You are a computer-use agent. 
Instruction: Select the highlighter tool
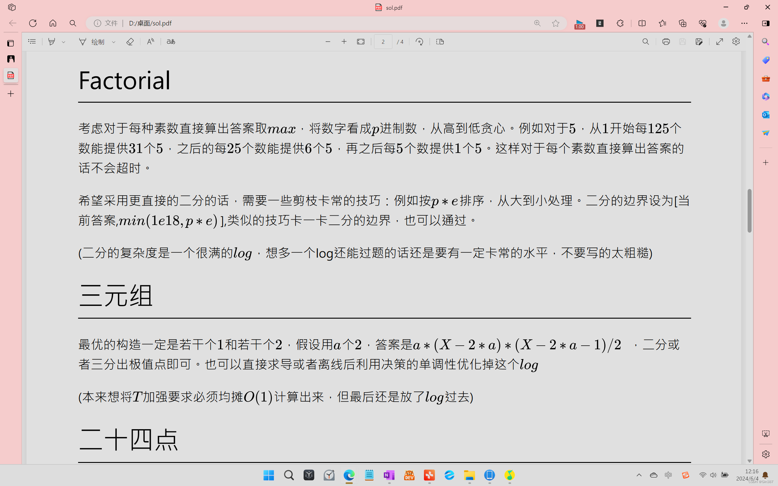point(52,42)
